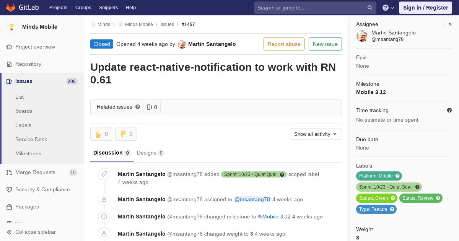Open the Projects menu

[58, 8]
